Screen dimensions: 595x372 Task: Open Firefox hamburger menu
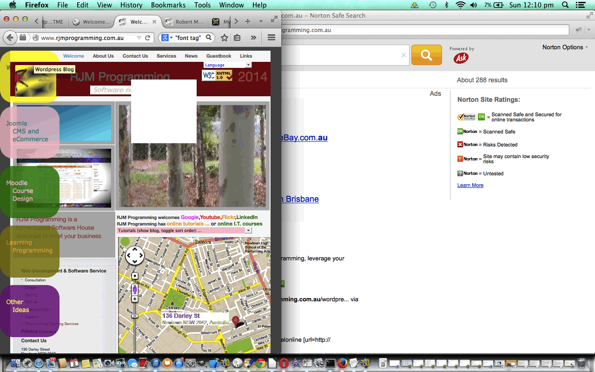coord(272,38)
